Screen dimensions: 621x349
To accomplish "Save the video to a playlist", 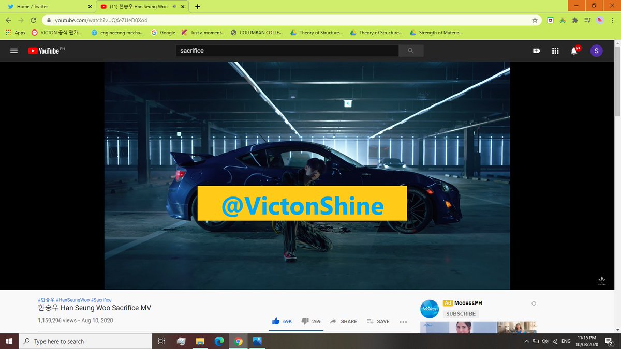I will [x=378, y=321].
